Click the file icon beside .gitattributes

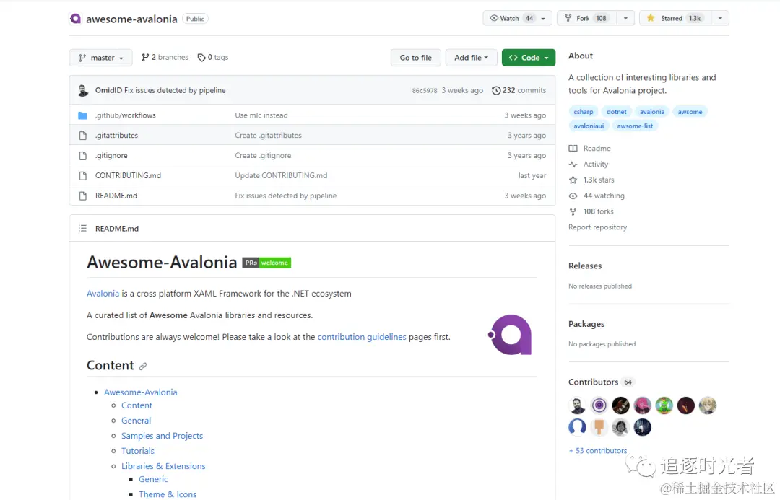pyautogui.click(x=82, y=135)
